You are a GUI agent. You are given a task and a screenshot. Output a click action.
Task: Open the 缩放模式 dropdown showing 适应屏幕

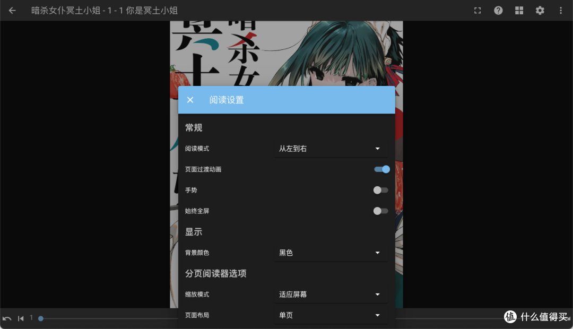pos(331,295)
